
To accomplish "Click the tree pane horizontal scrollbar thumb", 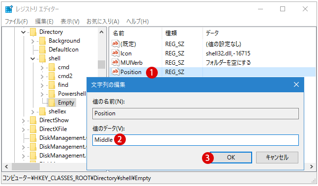I will click(26, 166).
